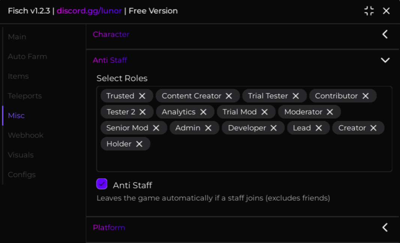Screen dimensions: 400x243
Task: Click the Character section title
Action: click(x=111, y=34)
